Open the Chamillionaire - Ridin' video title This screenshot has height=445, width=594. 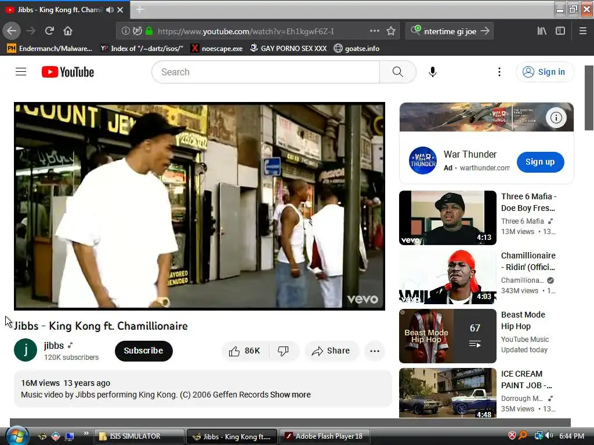tap(528, 261)
